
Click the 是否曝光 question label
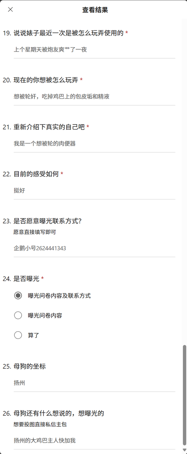pyautogui.click(x=26, y=279)
